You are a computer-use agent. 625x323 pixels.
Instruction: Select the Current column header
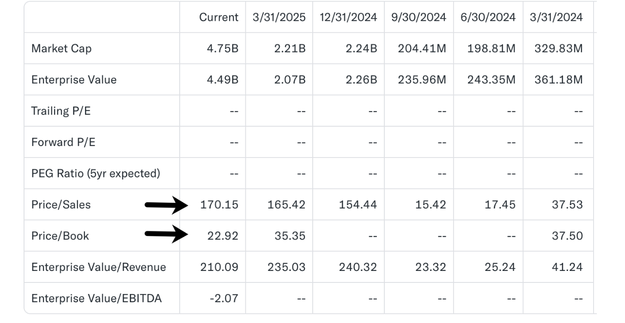point(219,17)
